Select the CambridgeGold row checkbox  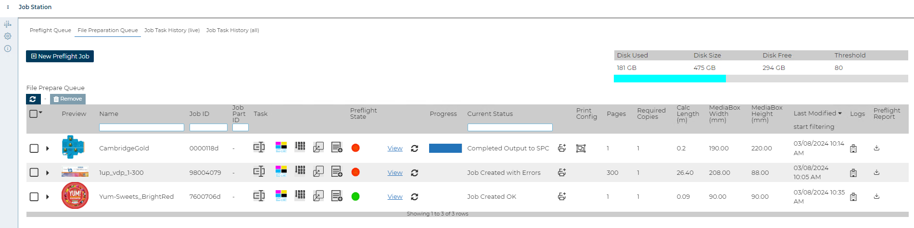[34, 148]
